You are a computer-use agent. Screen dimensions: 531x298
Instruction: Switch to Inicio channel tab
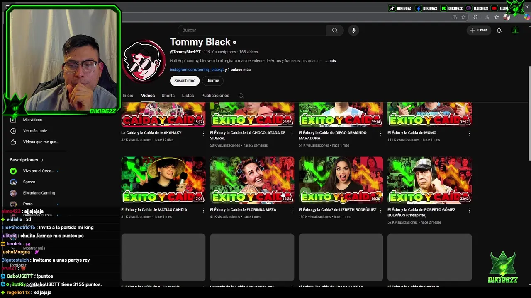(128, 96)
